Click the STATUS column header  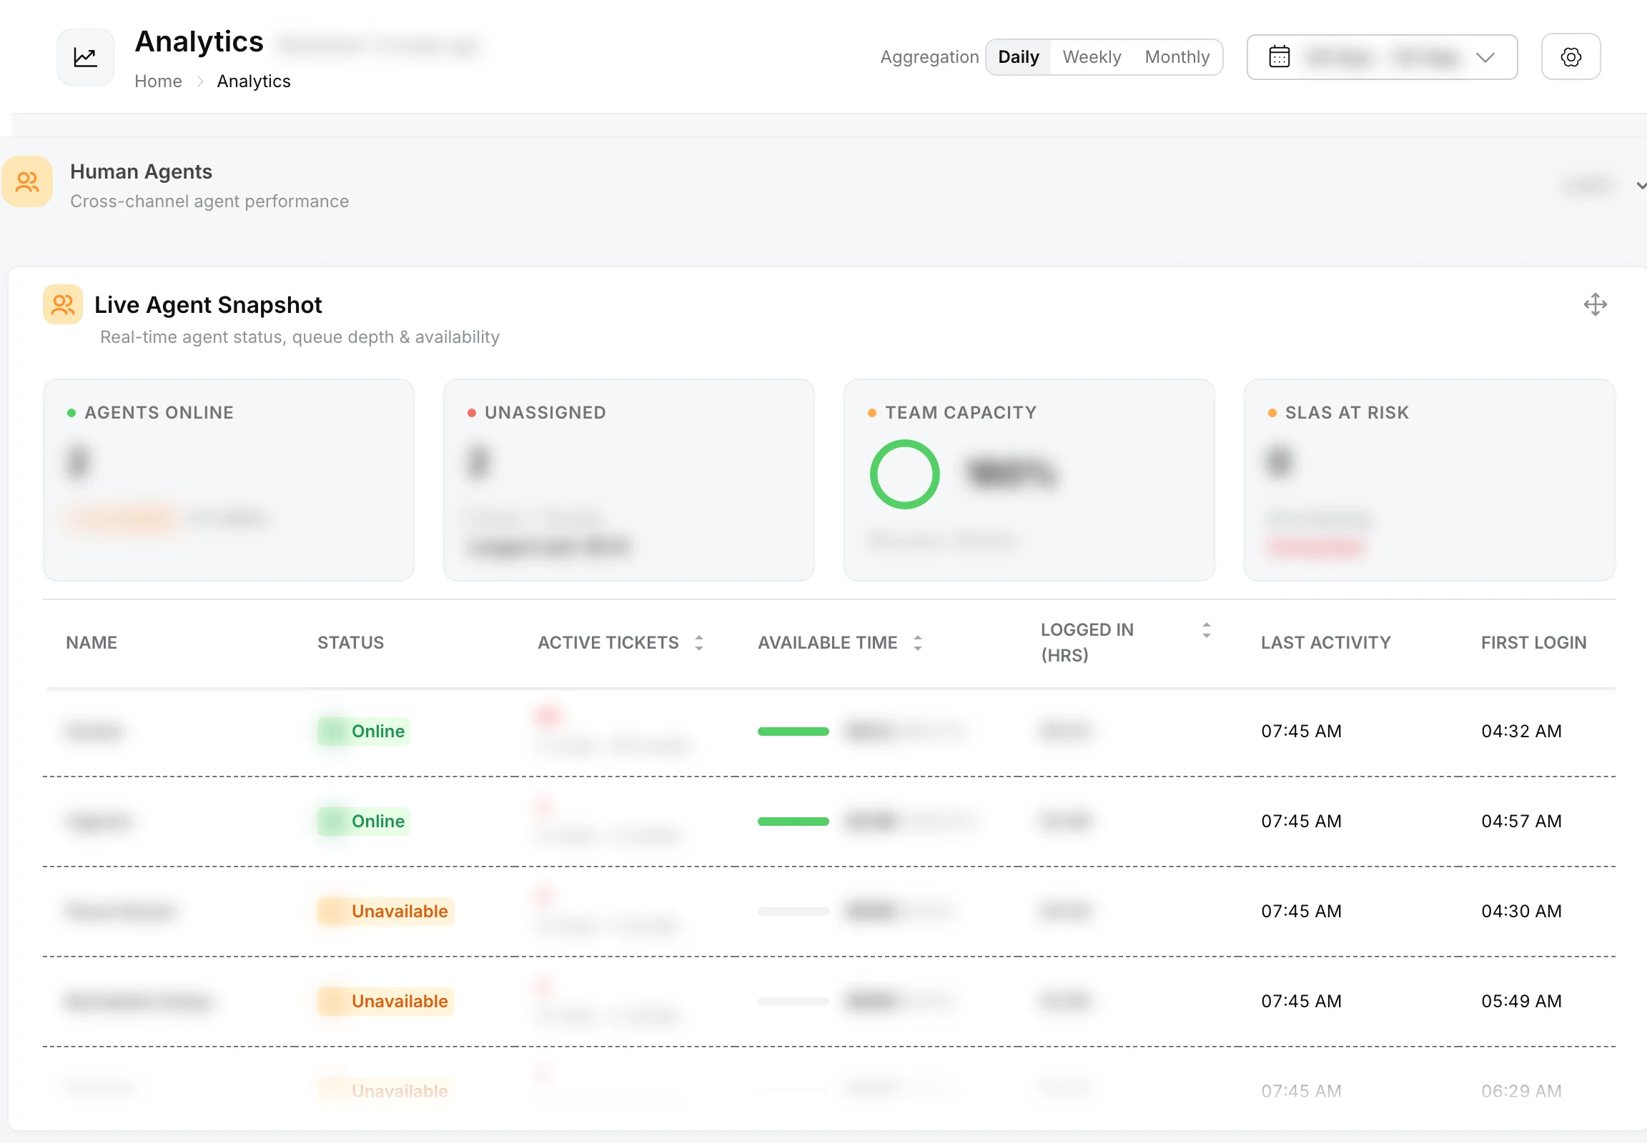pos(350,642)
